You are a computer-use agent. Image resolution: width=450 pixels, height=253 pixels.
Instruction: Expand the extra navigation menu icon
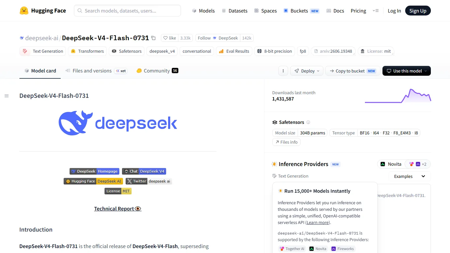tap(375, 11)
